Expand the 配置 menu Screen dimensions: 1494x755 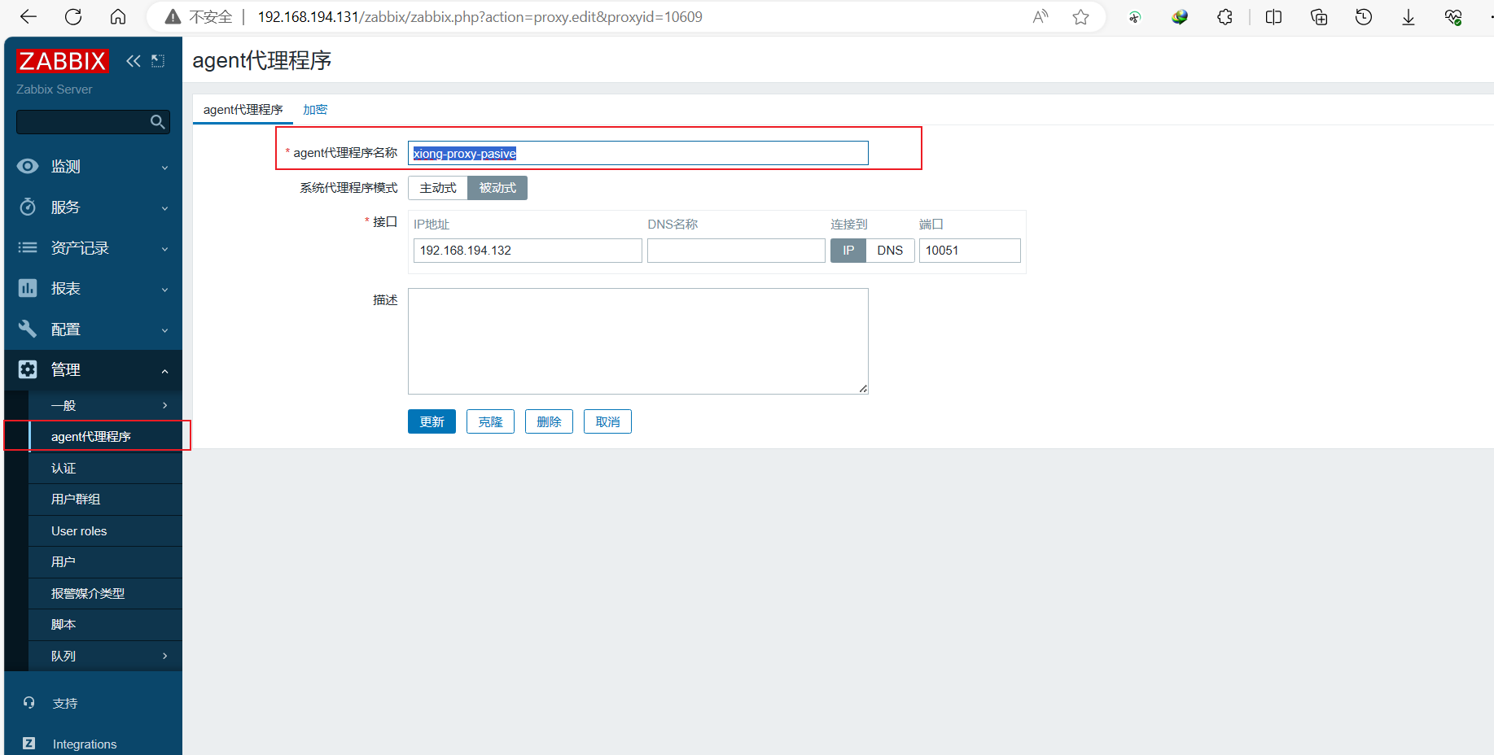tap(93, 329)
